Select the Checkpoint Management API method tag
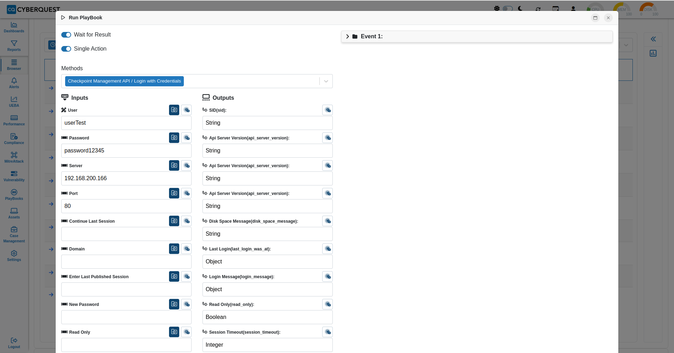 pyautogui.click(x=124, y=81)
